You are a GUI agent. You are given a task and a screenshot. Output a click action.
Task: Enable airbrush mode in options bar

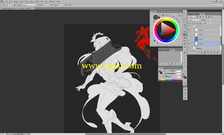click(x=66, y=5)
